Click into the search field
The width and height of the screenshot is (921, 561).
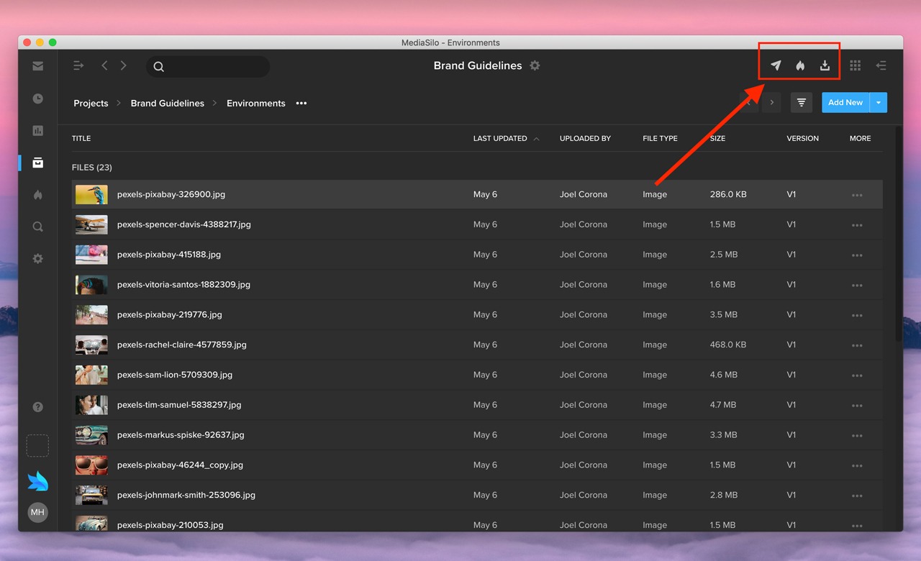[x=208, y=66]
